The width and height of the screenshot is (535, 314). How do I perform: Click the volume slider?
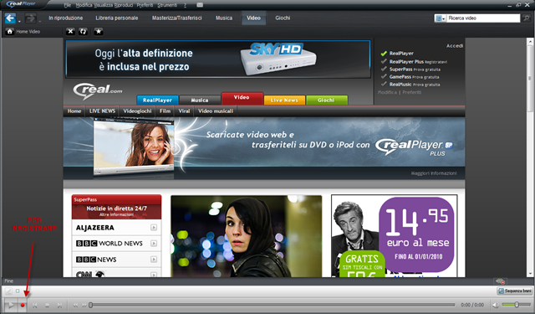pos(517,305)
